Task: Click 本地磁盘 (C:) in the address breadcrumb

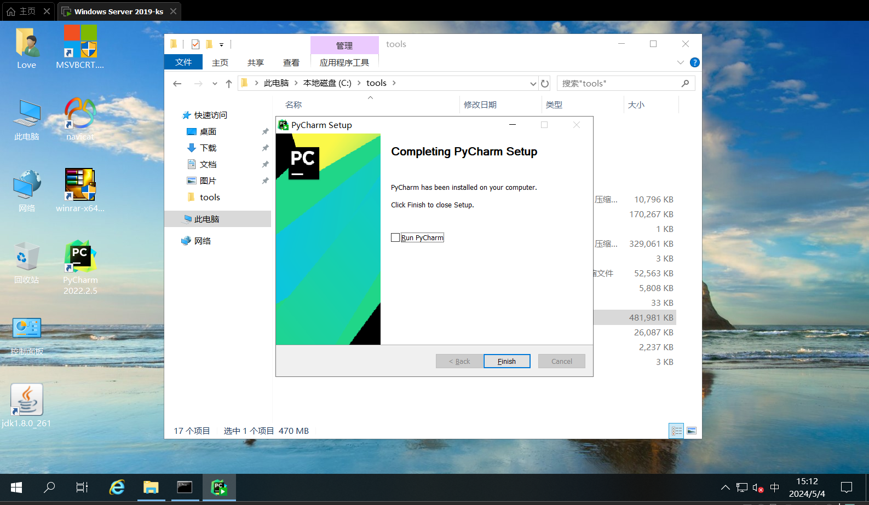Action: [327, 83]
